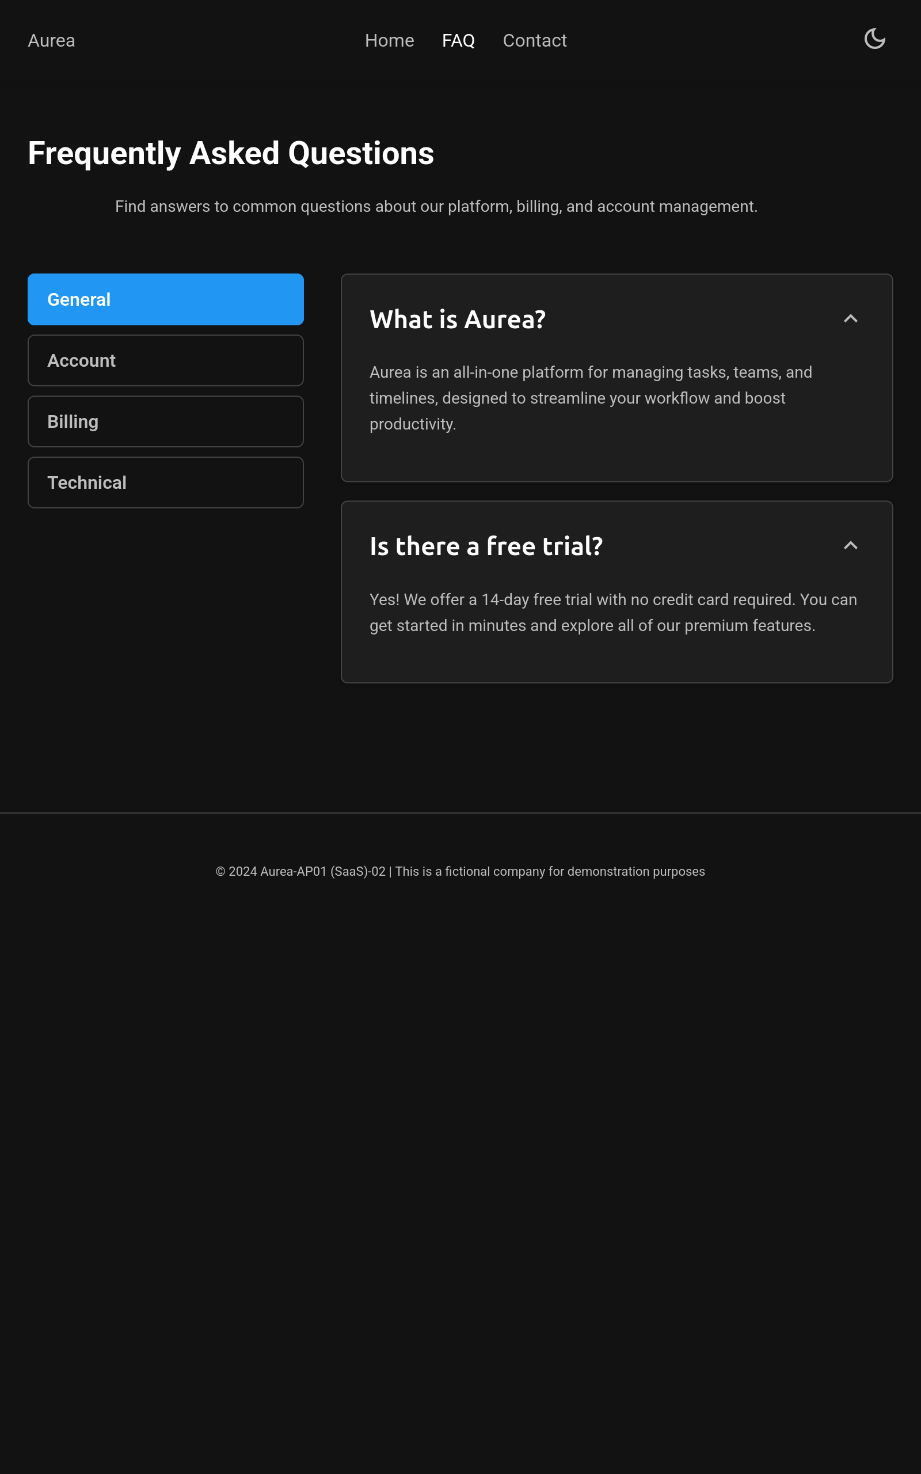Click the answer text describing the Aurea platform
This screenshot has height=1474, width=921.
point(590,398)
